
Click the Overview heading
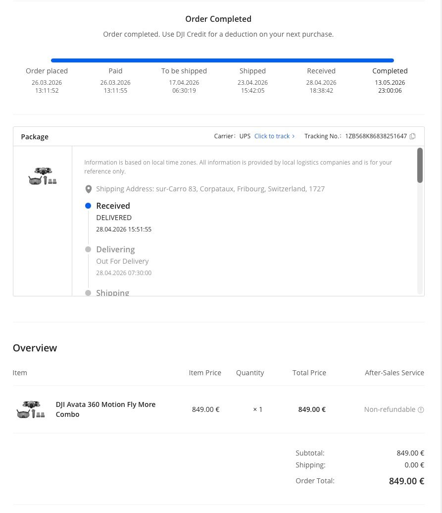(35, 348)
